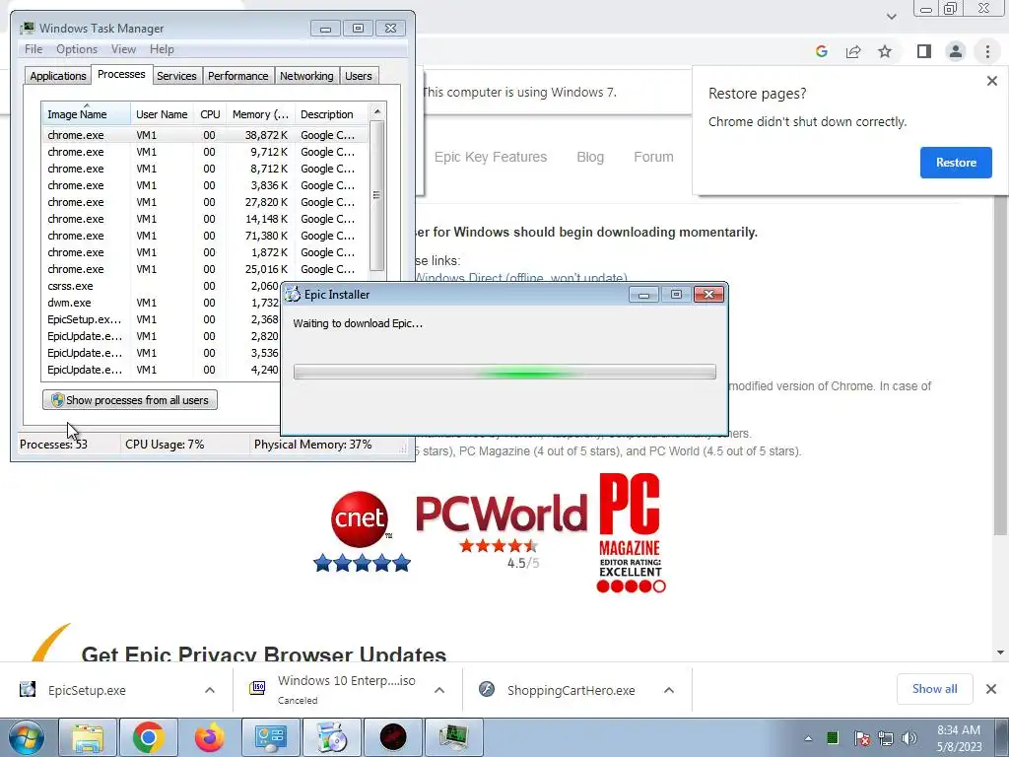Screen dimensions: 1009x757
Task: Open Windows Start orb
Action: pyautogui.click(x=26, y=737)
